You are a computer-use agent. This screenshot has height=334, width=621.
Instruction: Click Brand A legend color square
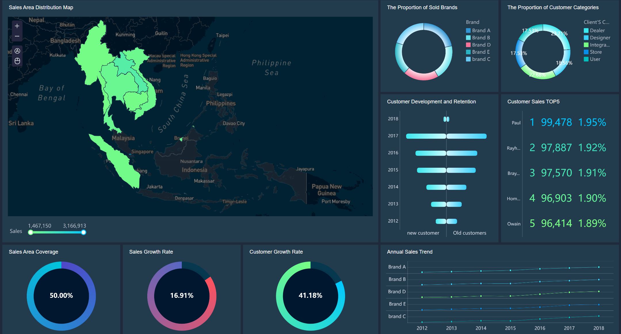[468, 30]
